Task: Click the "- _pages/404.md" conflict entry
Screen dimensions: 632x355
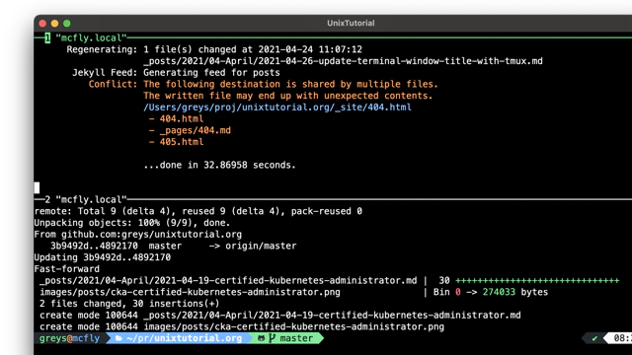Action: click(190, 130)
